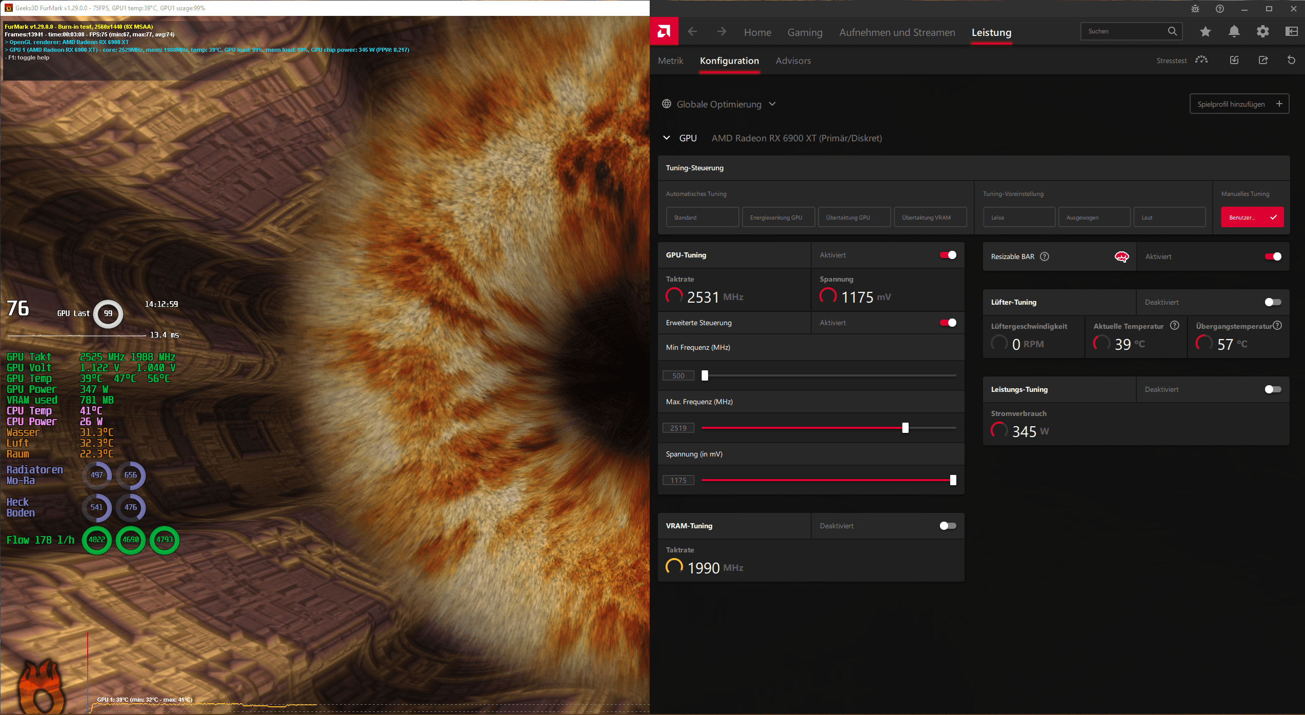
Task: Click the bug report icon
Action: (x=1195, y=9)
